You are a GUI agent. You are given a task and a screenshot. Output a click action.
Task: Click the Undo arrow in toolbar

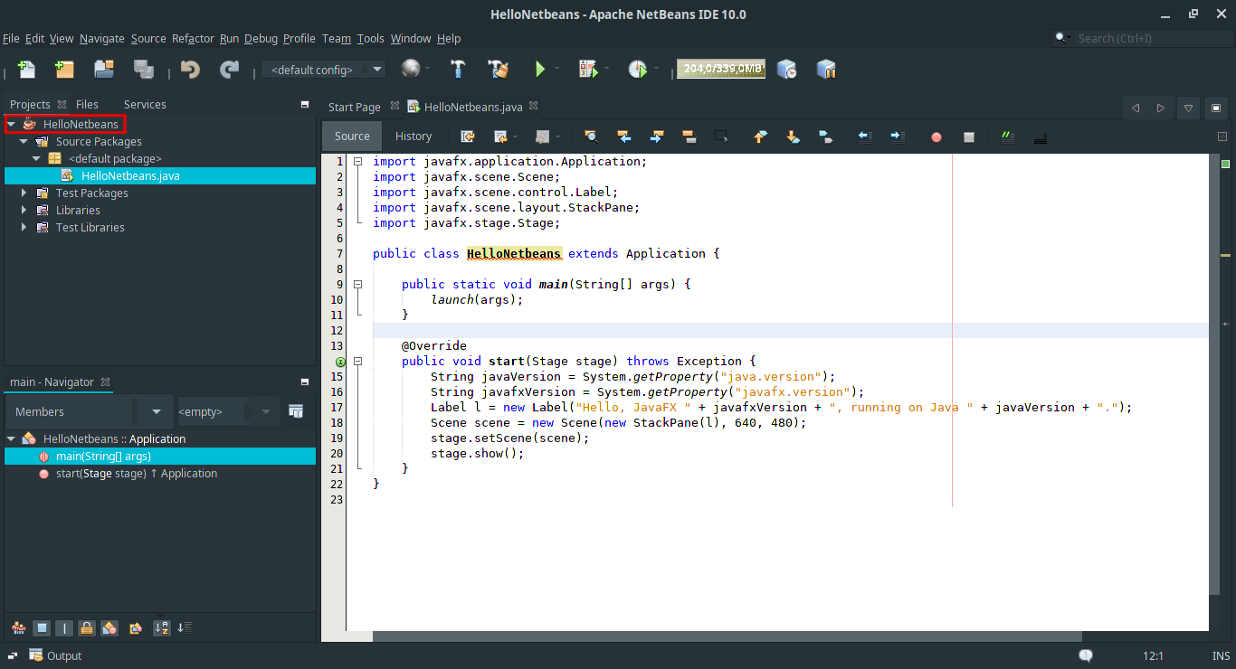(x=190, y=69)
